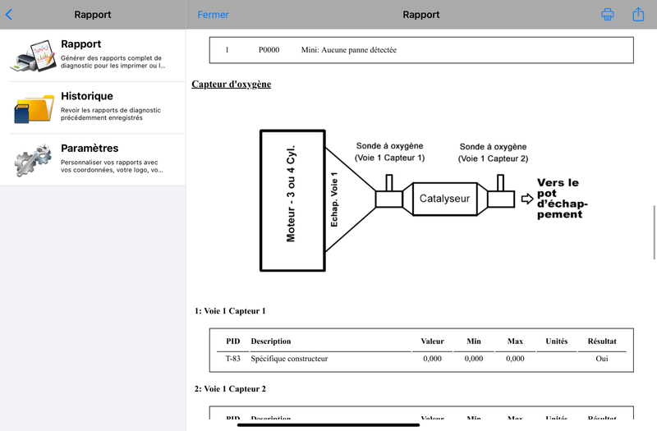Open the Paramètres menu entry

(x=93, y=160)
